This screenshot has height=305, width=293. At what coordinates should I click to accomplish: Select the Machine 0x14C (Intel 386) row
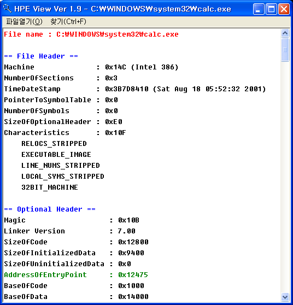point(91,67)
